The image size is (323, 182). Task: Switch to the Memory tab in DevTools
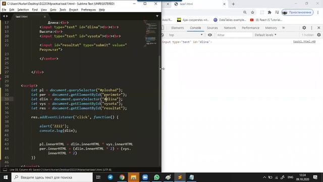pyautogui.click(x=271, y=28)
